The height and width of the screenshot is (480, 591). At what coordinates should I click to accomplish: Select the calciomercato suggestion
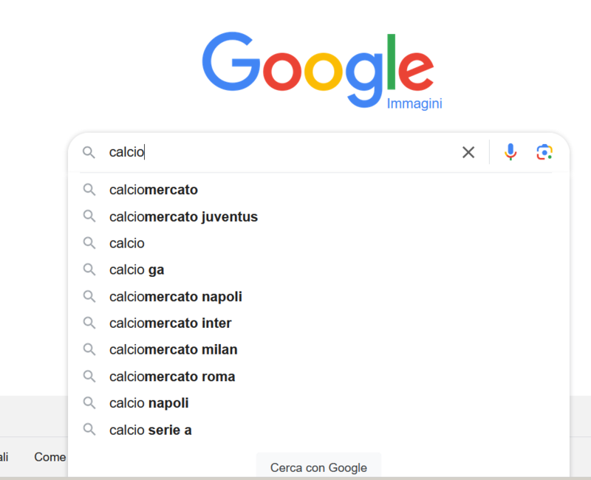(318, 190)
